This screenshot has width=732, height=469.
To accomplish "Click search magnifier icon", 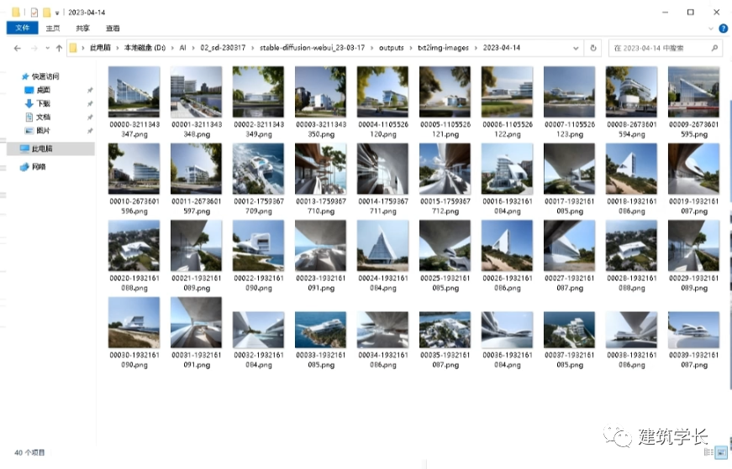I will 714,48.
